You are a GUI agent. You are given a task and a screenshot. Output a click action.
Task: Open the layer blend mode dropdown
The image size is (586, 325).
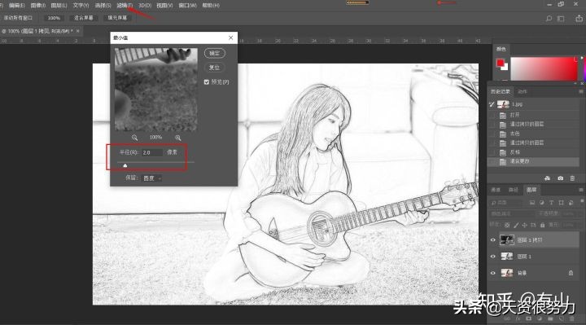pyautogui.click(x=512, y=213)
